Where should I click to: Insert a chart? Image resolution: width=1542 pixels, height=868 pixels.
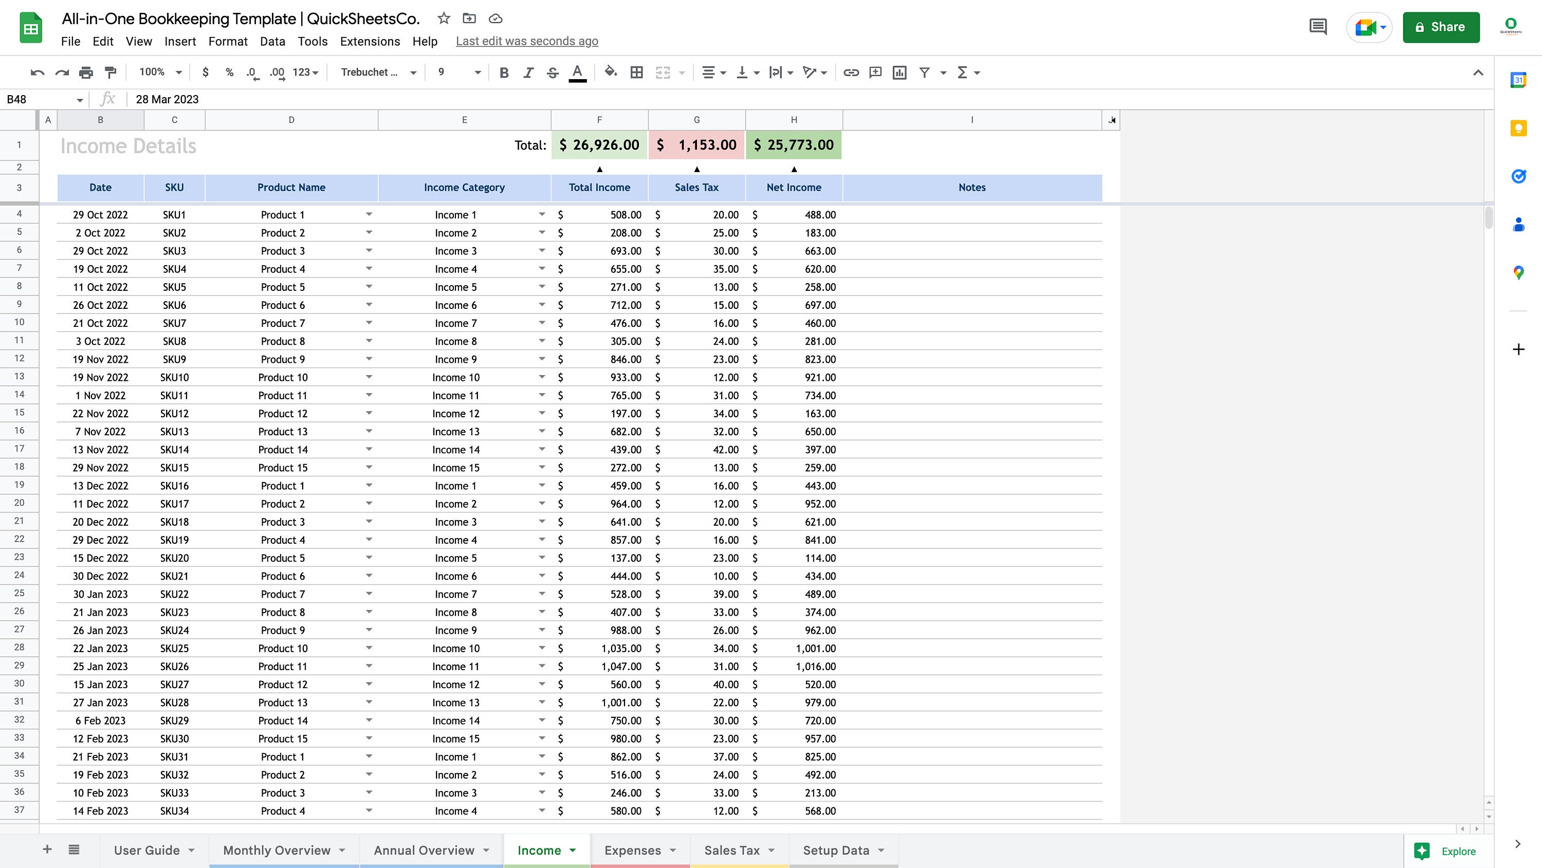[899, 72]
